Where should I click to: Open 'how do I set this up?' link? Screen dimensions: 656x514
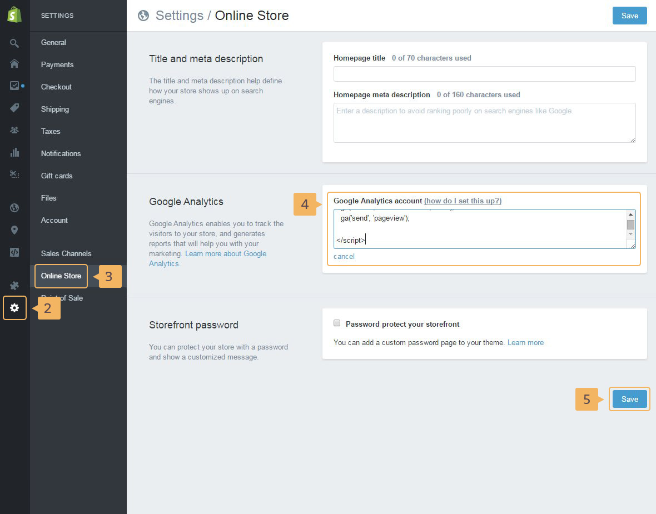pos(463,201)
